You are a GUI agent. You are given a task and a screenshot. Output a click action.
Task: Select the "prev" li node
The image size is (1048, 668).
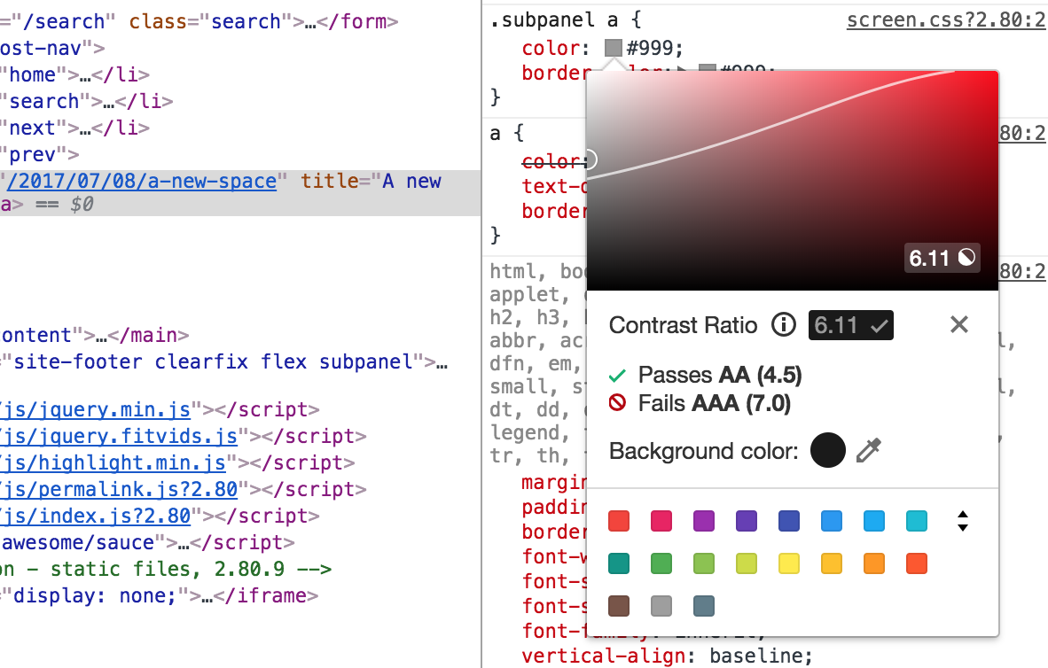pos(39,155)
